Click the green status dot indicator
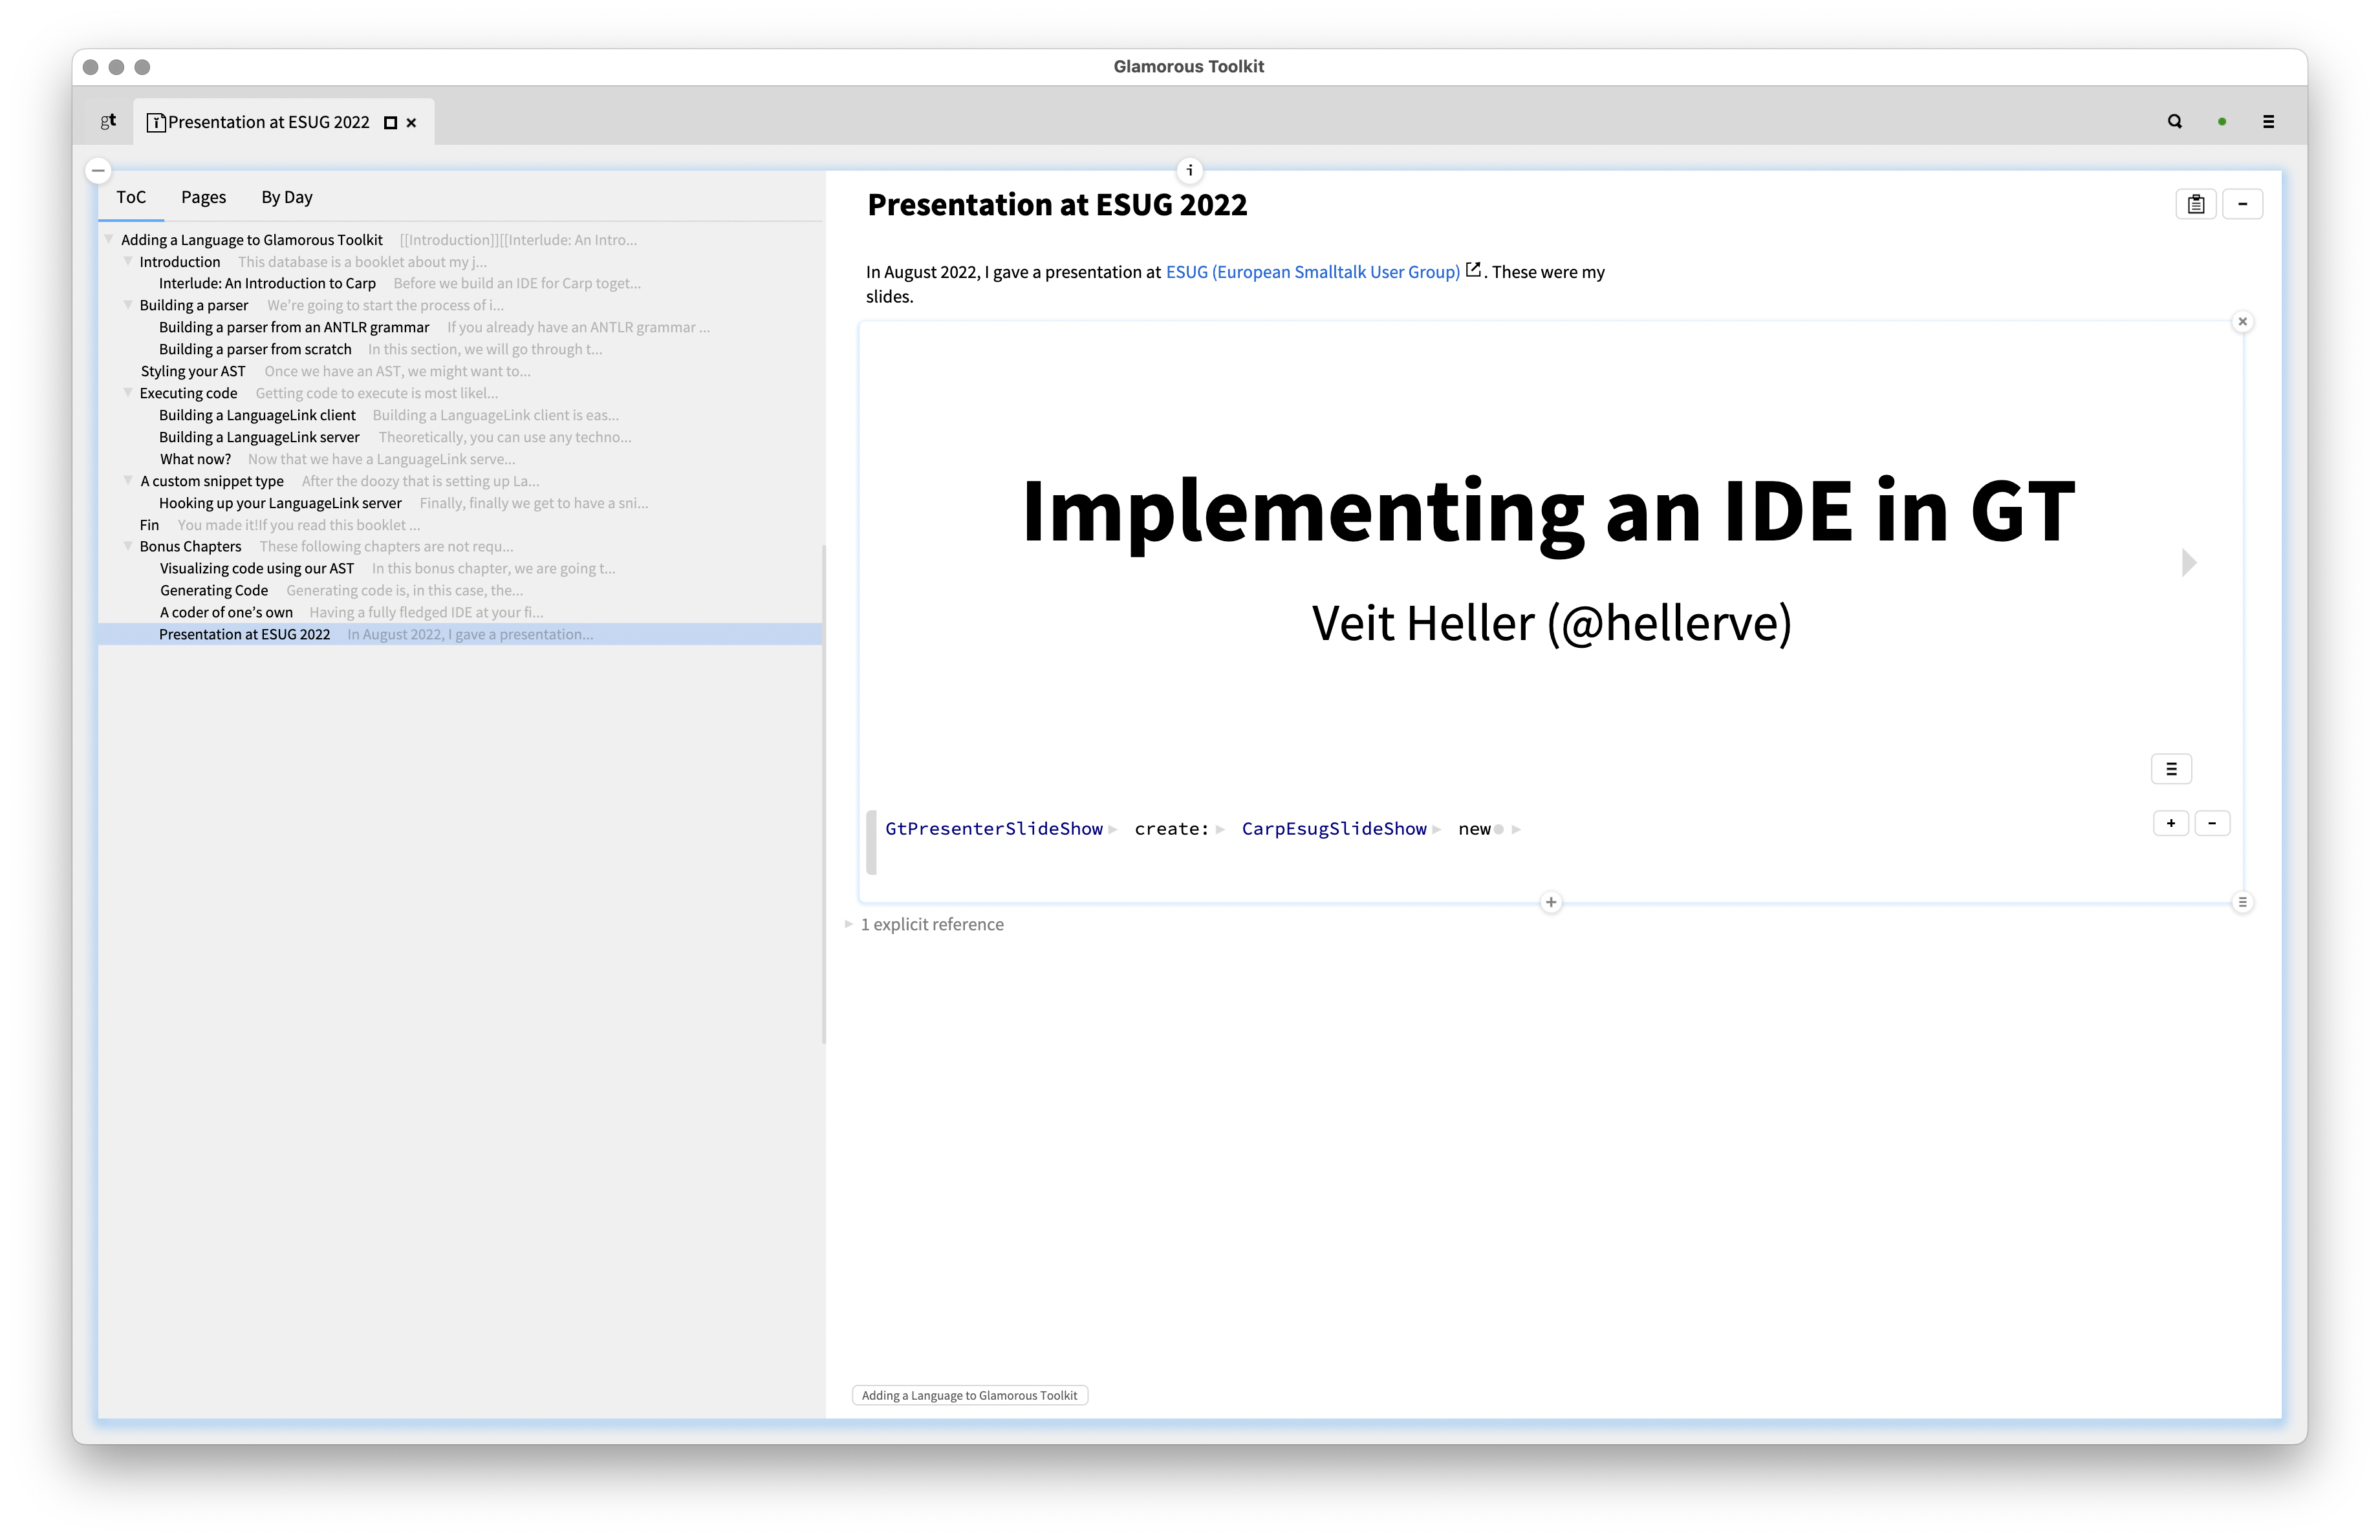 pos(2222,122)
